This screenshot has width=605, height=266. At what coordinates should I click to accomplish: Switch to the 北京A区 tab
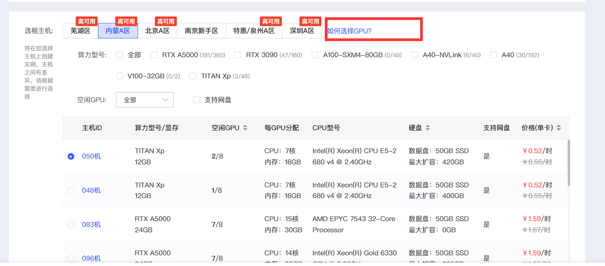click(158, 31)
